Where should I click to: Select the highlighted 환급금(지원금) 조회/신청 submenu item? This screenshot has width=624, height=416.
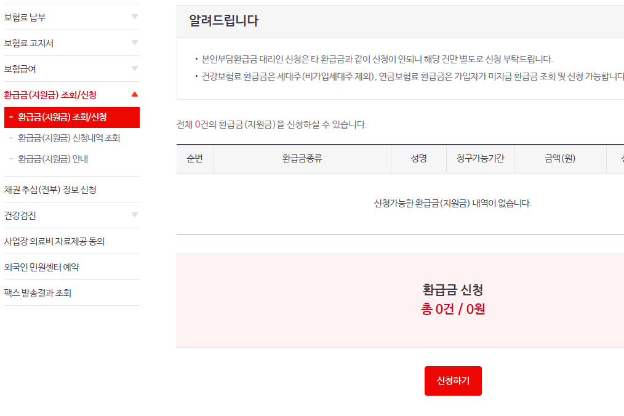click(71, 118)
